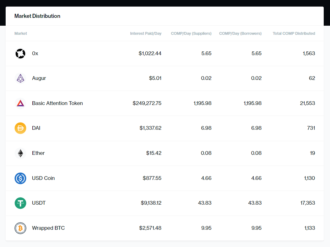This screenshot has height=247, width=330.
Task: Open the USD Coin market name
Action: click(x=43, y=178)
